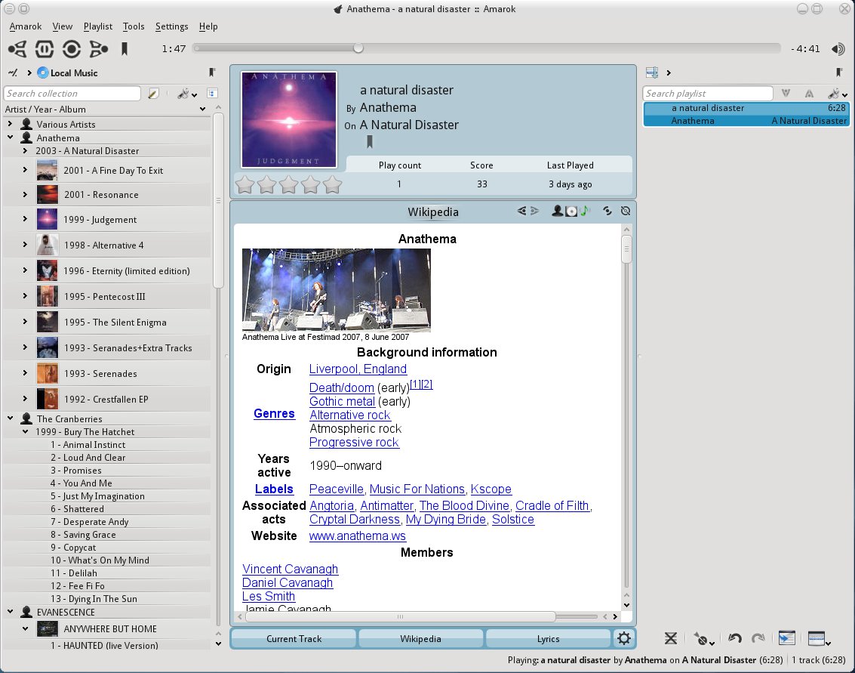The height and width of the screenshot is (673, 855).
Task: Open the collection filter editor pencil icon
Action: pos(153,94)
